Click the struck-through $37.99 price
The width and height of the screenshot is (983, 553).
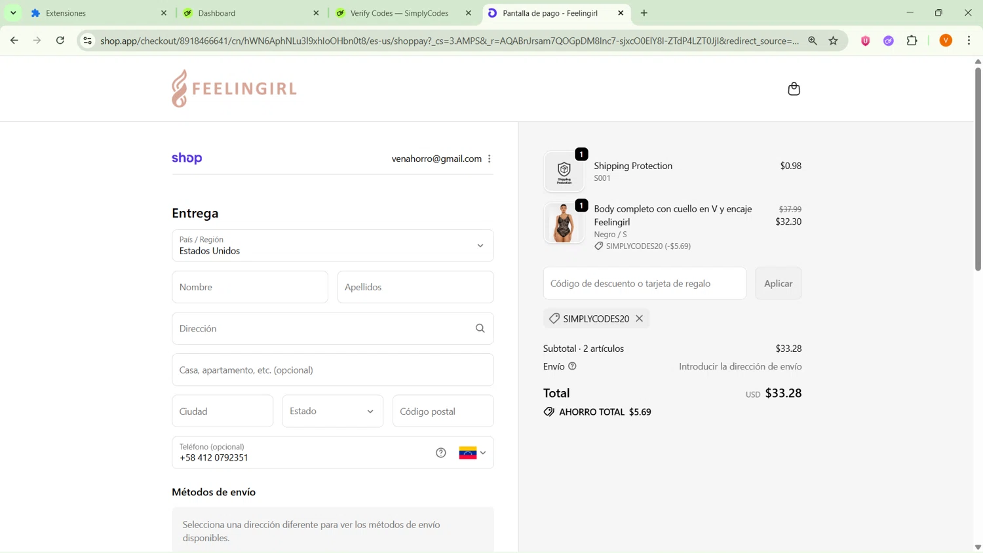[x=790, y=209]
